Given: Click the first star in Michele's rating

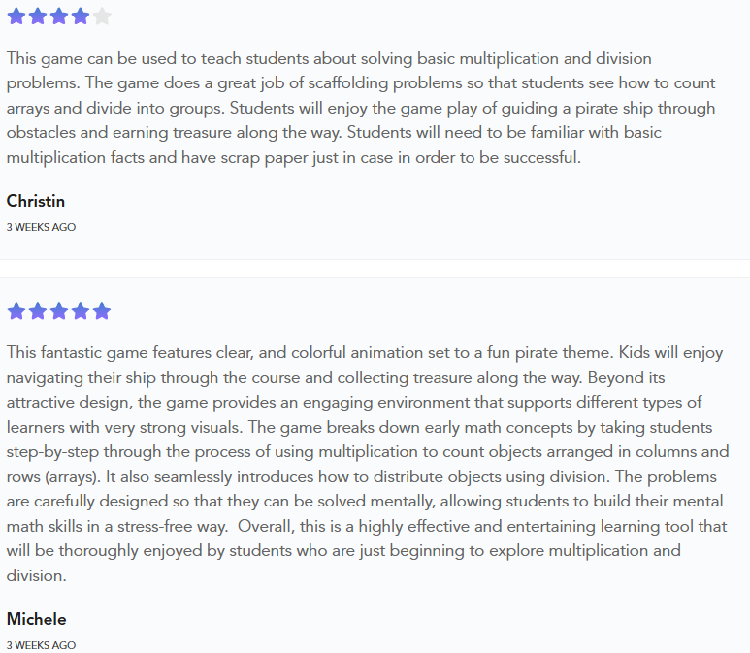Looking at the screenshot, I should tap(16, 311).
